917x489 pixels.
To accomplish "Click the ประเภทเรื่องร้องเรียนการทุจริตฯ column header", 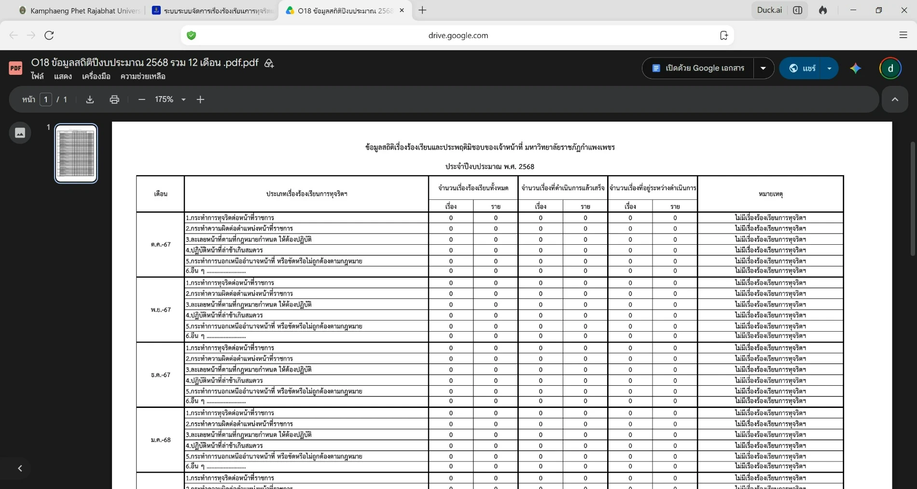I will click(x=306, y=194).
